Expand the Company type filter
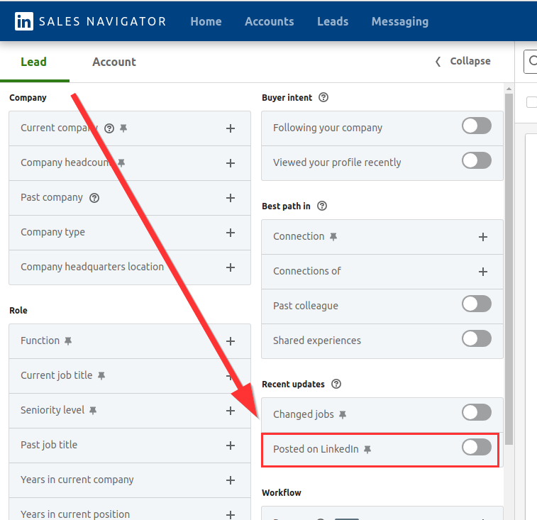This screenshot has width=537, height=520. [230, 233]
